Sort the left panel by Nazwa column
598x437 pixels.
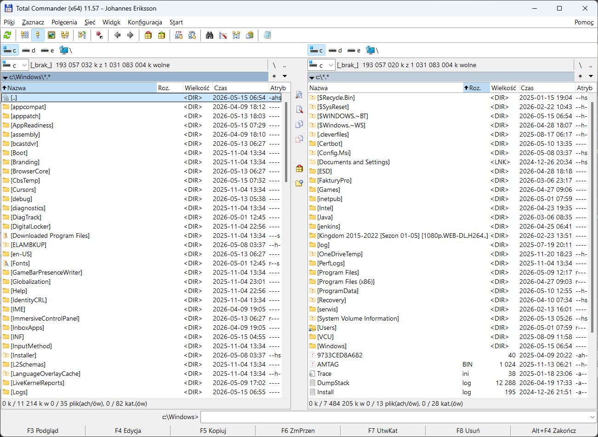tap(79, 88)
